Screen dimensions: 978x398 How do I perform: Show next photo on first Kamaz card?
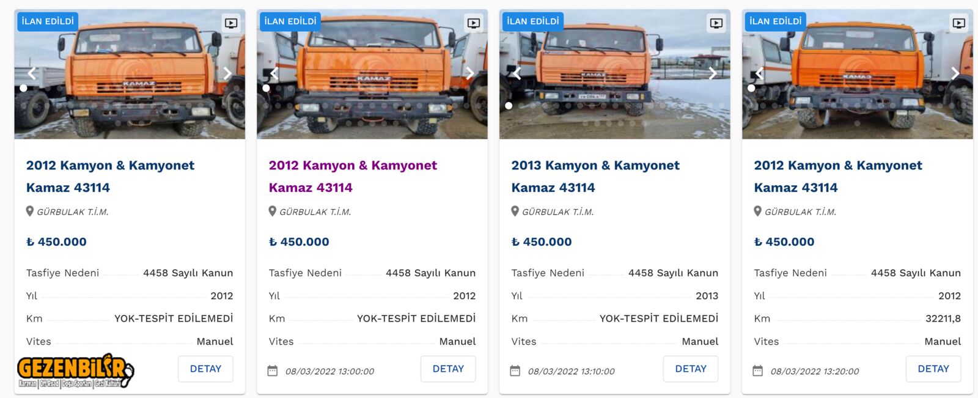point(227,73)
